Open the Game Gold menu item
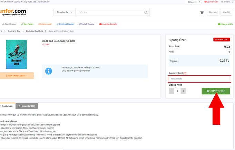Screen dimensions: 235x150 pyautogui.click(x=45, y=24)
